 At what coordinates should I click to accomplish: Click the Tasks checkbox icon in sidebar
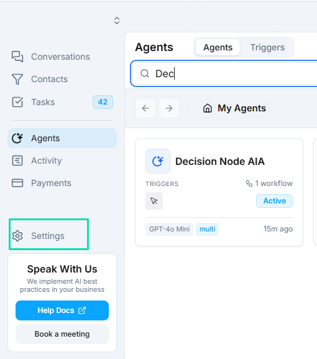17,102
